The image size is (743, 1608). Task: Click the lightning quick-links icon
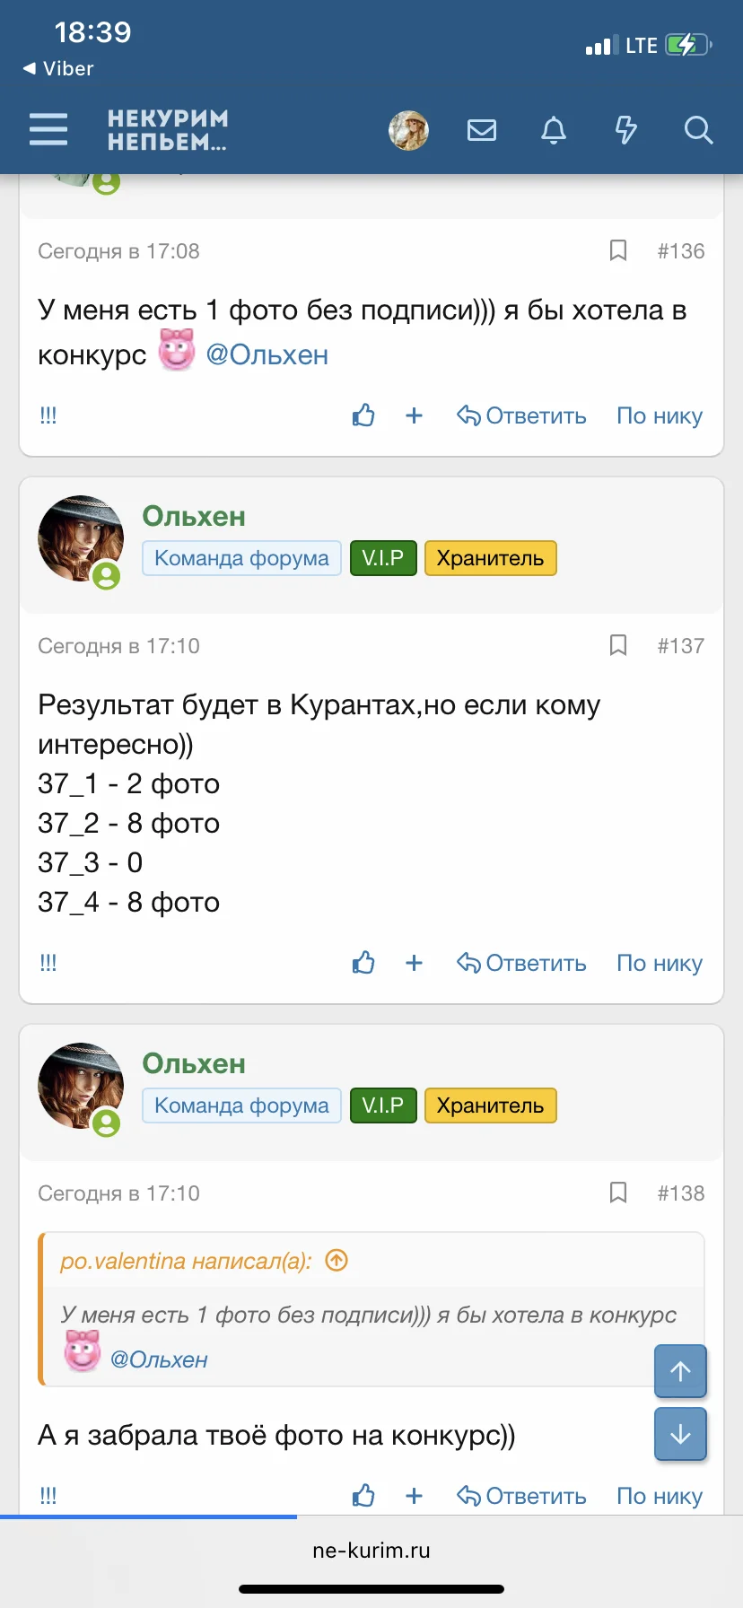pyautogui.click(x=625, y=129)
